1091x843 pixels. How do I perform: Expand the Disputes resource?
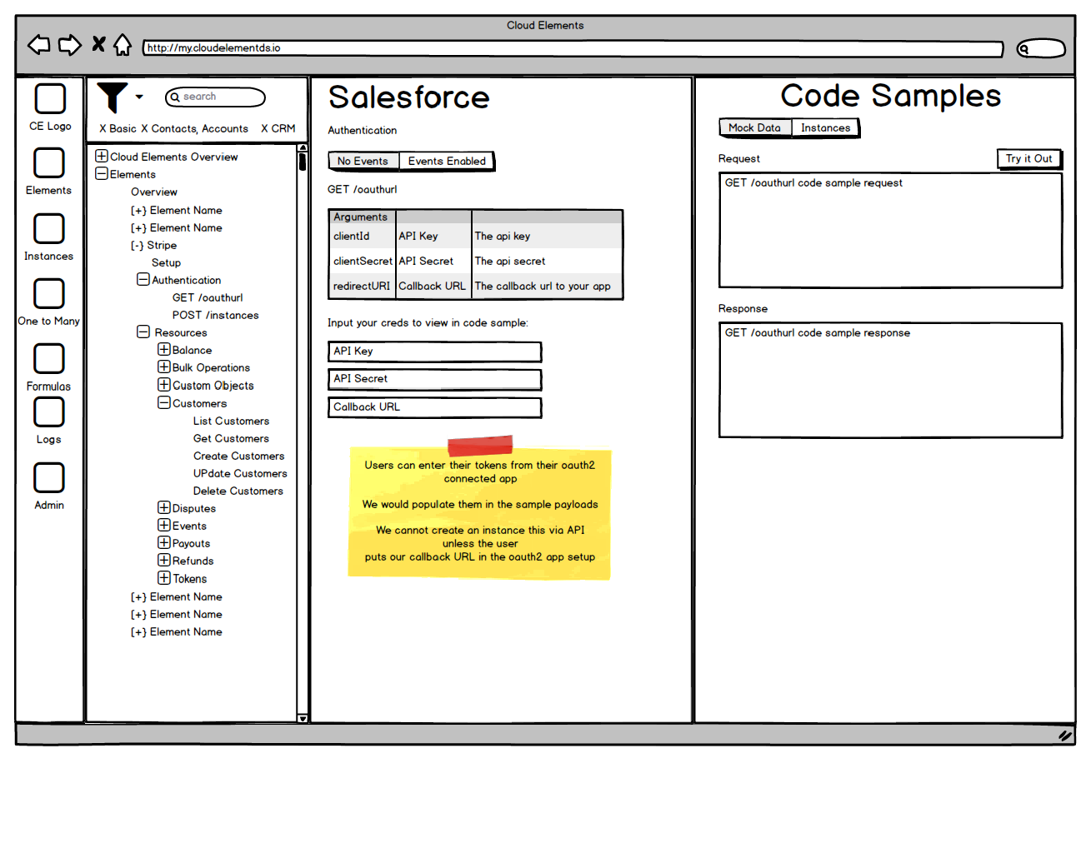point(164,507)
